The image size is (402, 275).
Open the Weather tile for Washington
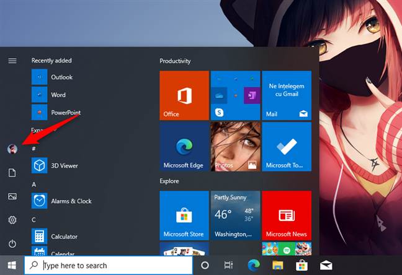tap(235, 216)
